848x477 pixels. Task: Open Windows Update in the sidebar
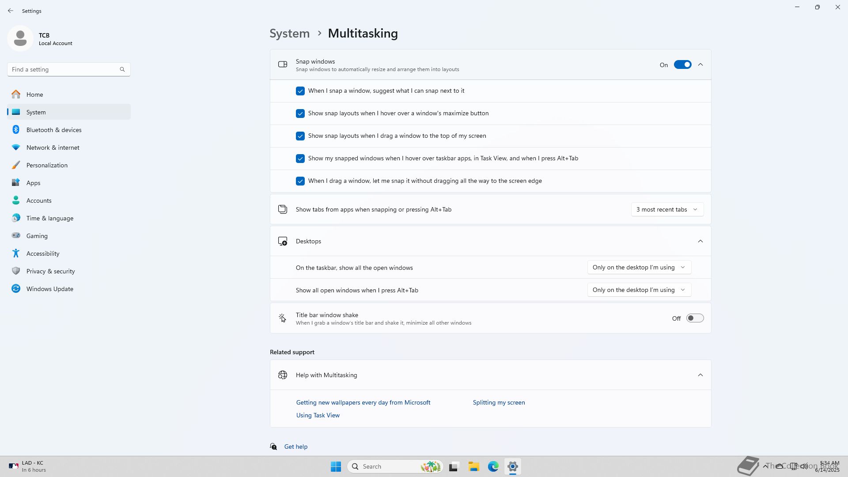pos(49,289)
